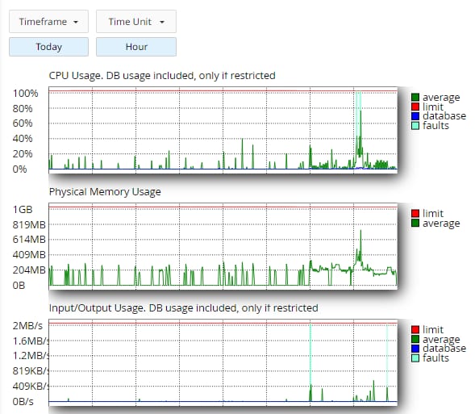Open the Timeframe dropdown

pos(48,22)
